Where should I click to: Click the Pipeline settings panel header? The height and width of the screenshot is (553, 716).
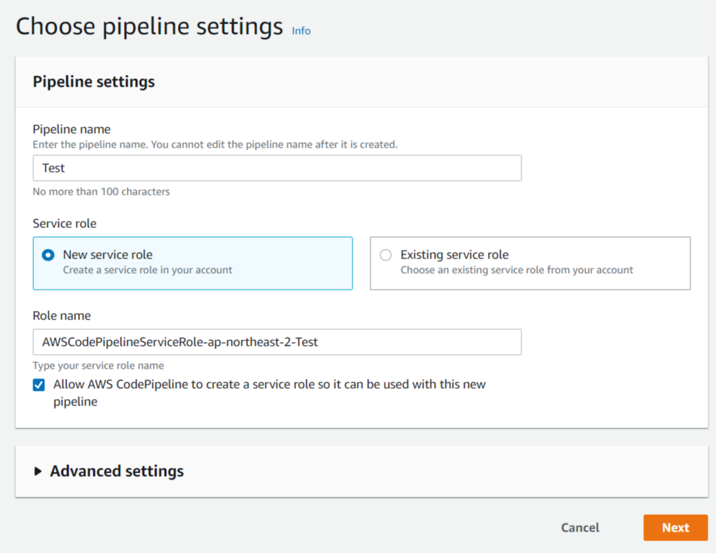(94, 82)
